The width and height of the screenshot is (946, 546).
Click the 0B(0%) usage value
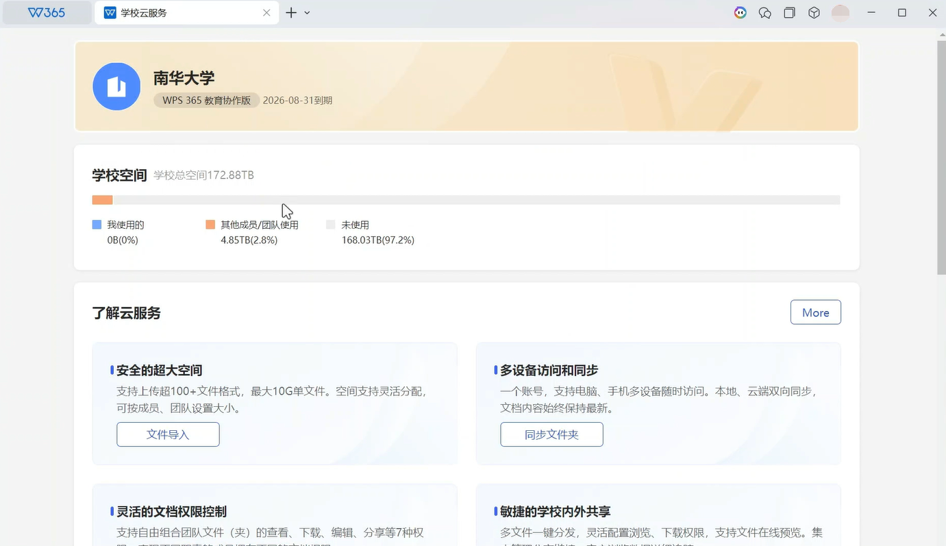(x=123, y=240)
